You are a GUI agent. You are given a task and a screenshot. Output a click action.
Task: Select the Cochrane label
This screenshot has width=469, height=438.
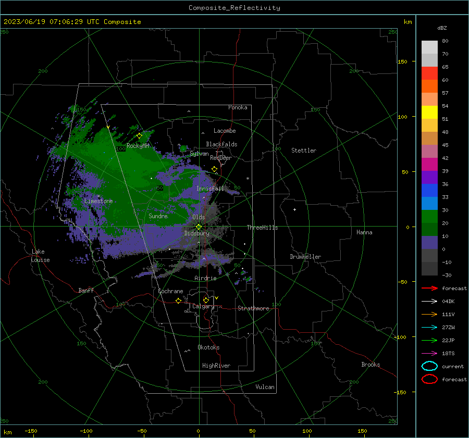tap(170, 291)
